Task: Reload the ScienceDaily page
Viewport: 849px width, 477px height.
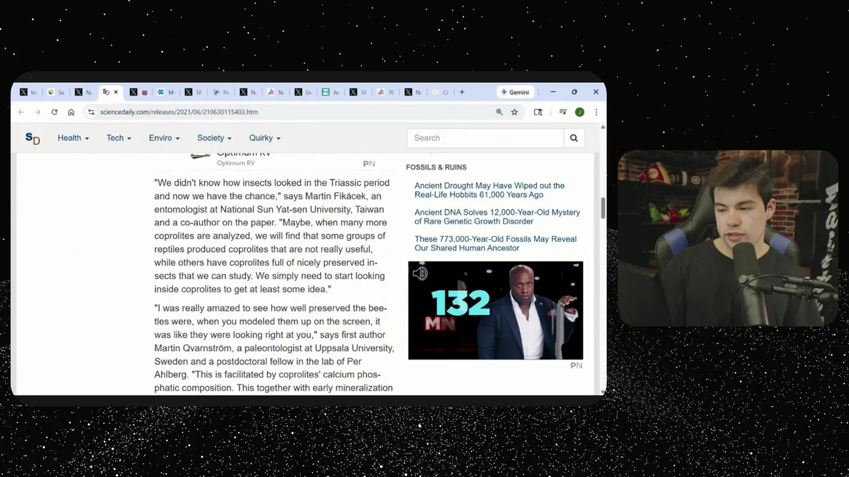Action: (x=54, y=112)
